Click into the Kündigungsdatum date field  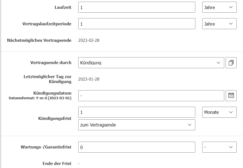pyautogui.click(x=151, y=95)
